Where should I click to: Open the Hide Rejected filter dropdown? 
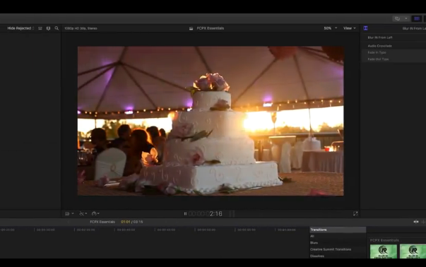(20, 28)
